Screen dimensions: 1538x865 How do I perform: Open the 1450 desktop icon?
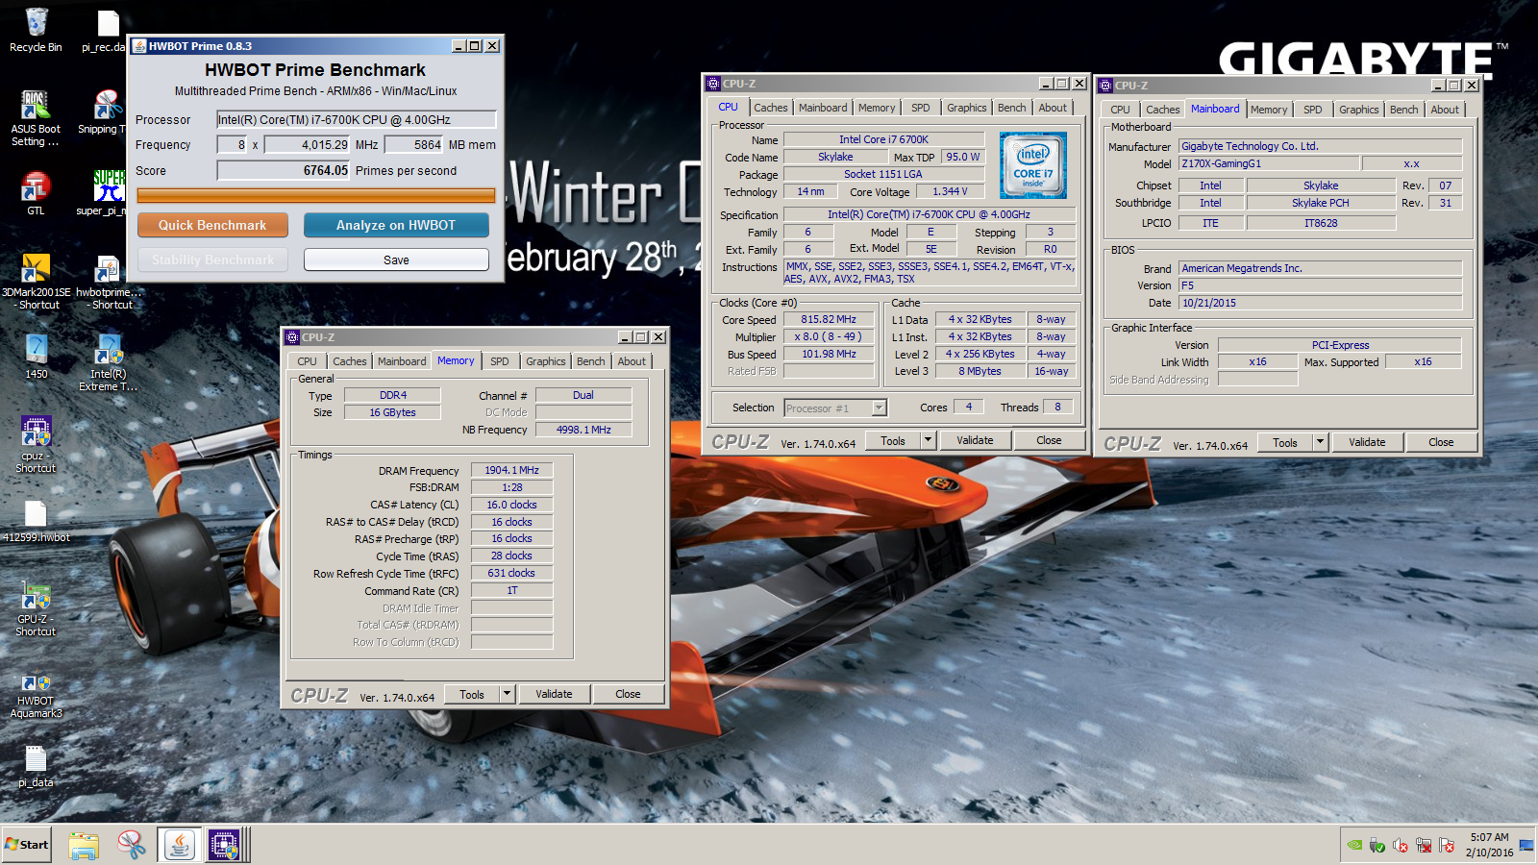(36, 357)
